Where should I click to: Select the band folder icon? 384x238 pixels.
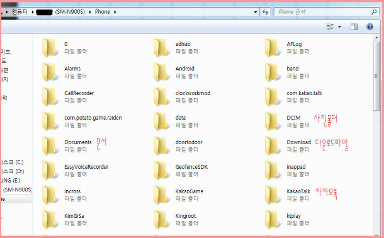pos(273,72)
